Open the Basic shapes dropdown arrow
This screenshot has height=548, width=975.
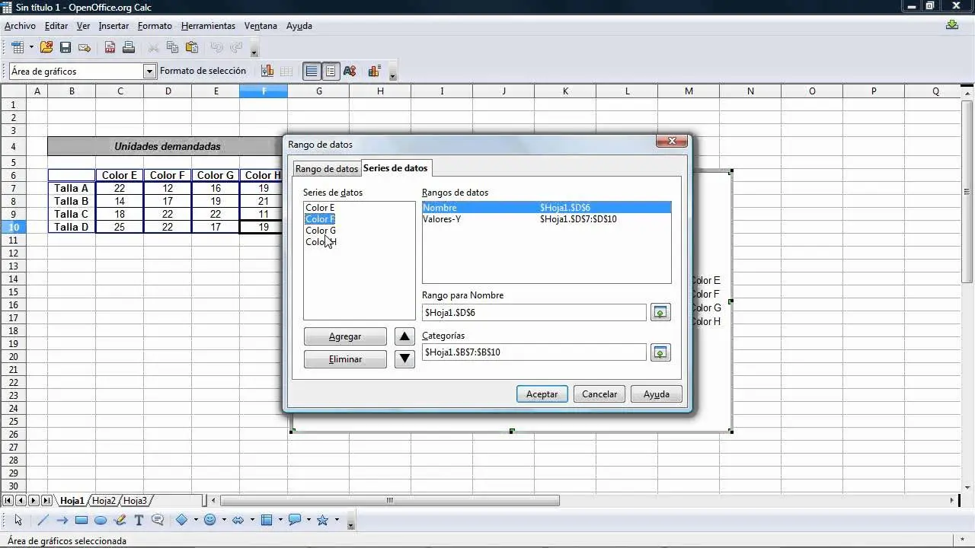(196, 521)
